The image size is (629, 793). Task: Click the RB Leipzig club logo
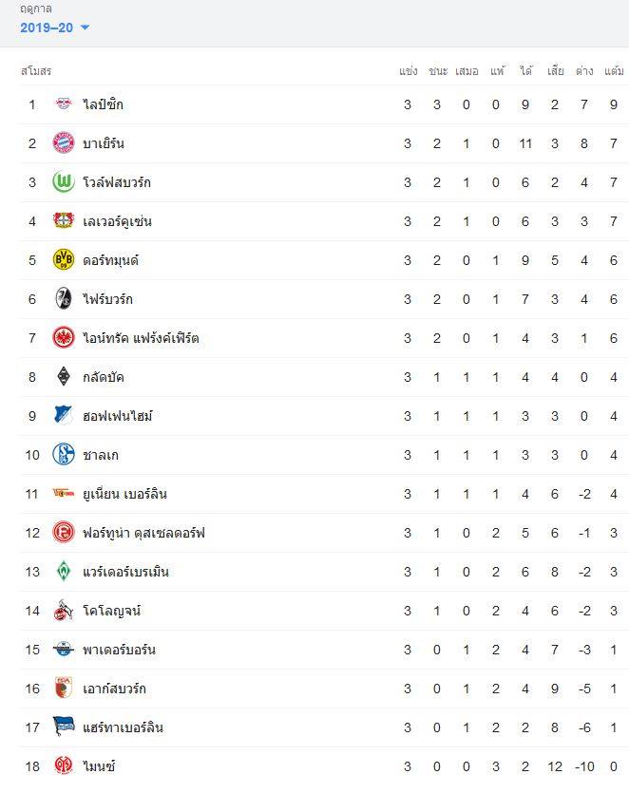click(x=64, y=104)
